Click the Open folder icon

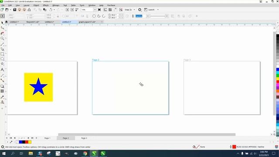(7, 10)
